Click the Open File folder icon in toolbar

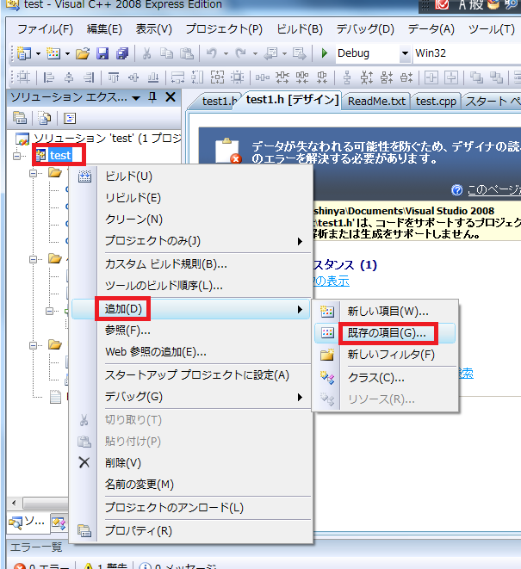point(82,53)
